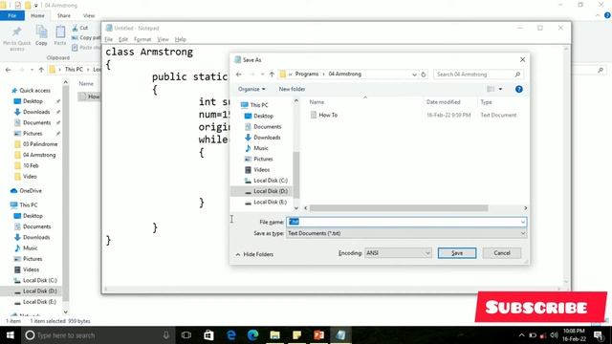Sort files by Date modified column
Screen dimensions: 612x344
pyautogui.click(x=443, y=102)
